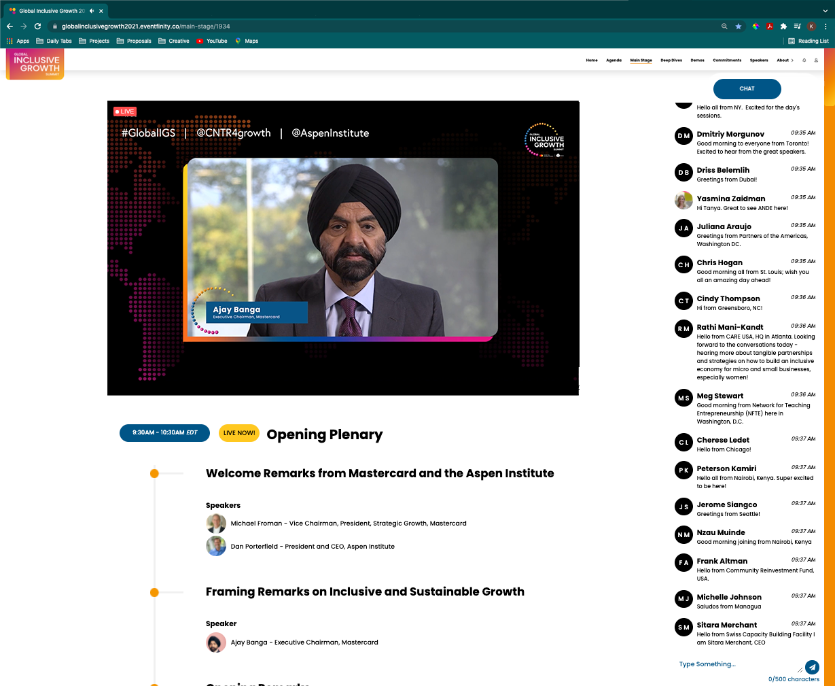Viewport: 835px width, 686px height.
Task: Click the Welcome Remarks timeline marker dot
Action: click(x=154, y=473)
